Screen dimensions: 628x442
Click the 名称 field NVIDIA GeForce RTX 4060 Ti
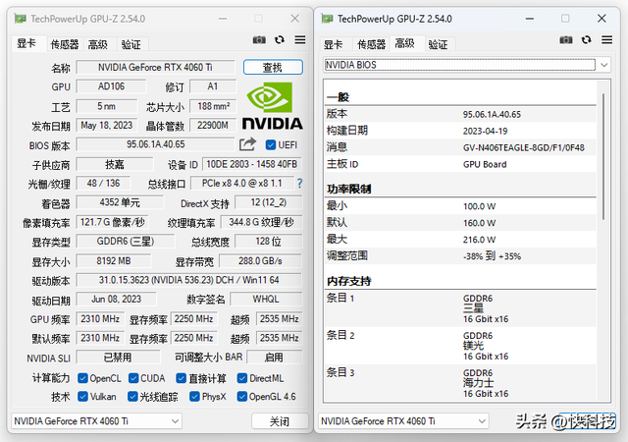(155, 67)
